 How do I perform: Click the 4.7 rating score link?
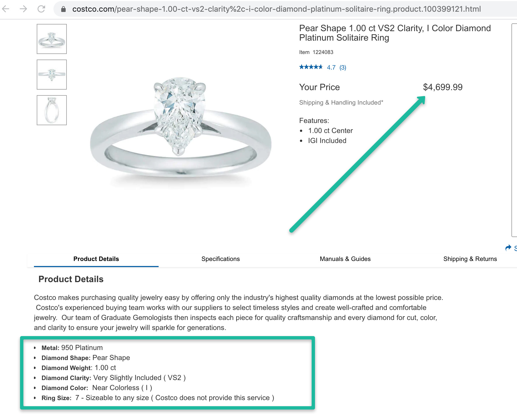pyautogui.click(x=331, y=67)
